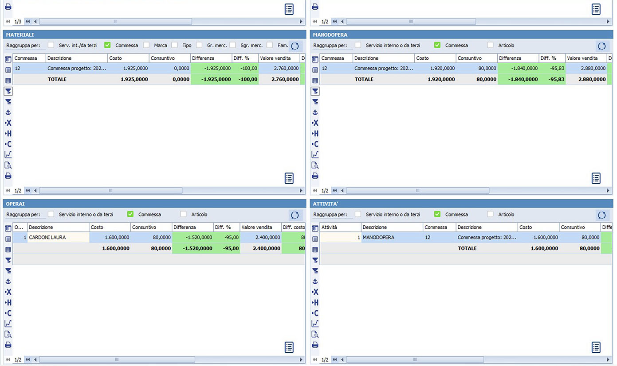Click the X export icon in MATERIALI sidebar
The height and width of the screenshot is (366, 617).
[x=8, y=123]
